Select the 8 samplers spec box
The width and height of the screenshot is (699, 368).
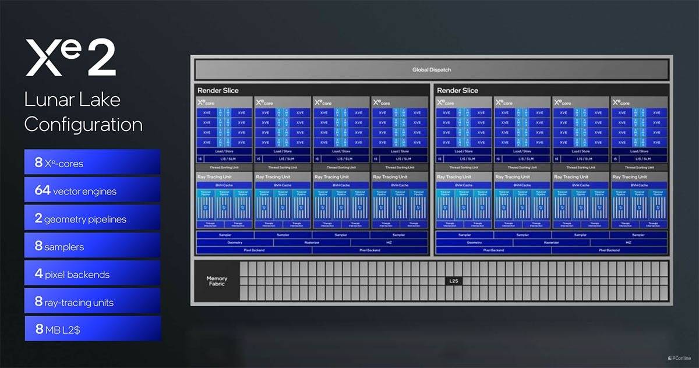click(x=92, y=246)
